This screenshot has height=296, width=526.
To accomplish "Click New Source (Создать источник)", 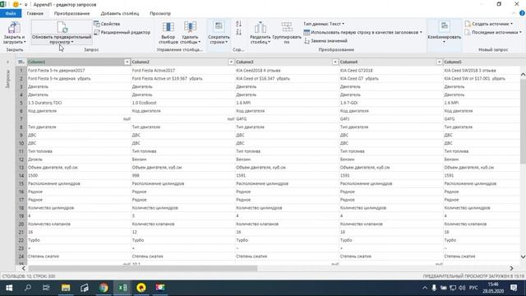I will coord(488,24).
